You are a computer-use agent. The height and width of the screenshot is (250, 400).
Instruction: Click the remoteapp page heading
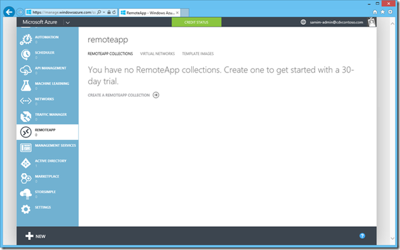coord(108,39)
